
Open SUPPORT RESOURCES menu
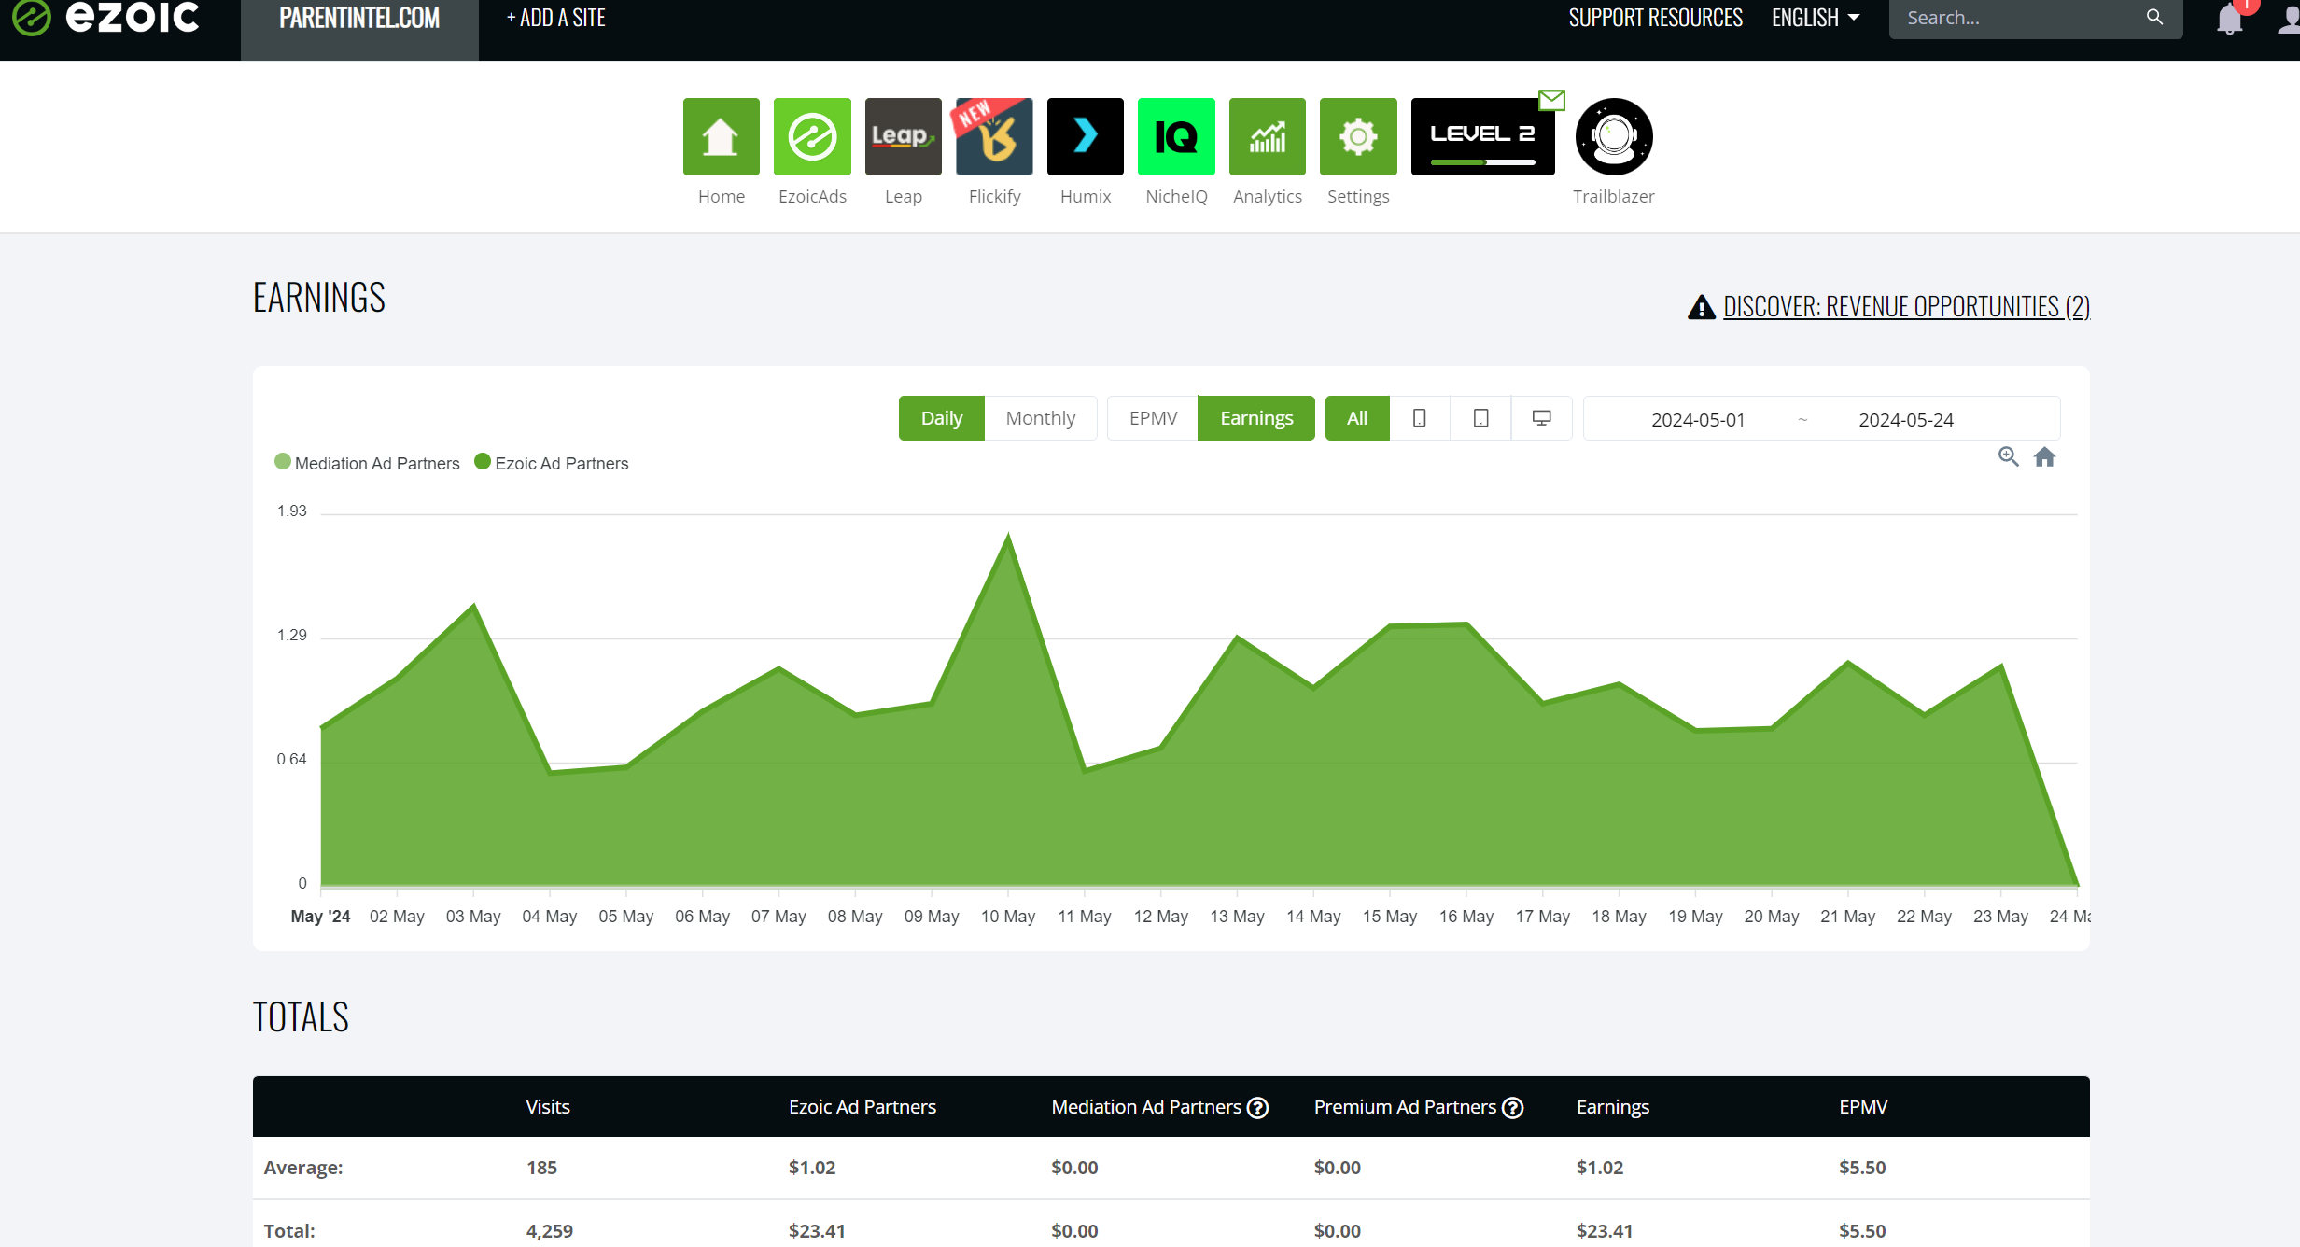pos(1655,18)
